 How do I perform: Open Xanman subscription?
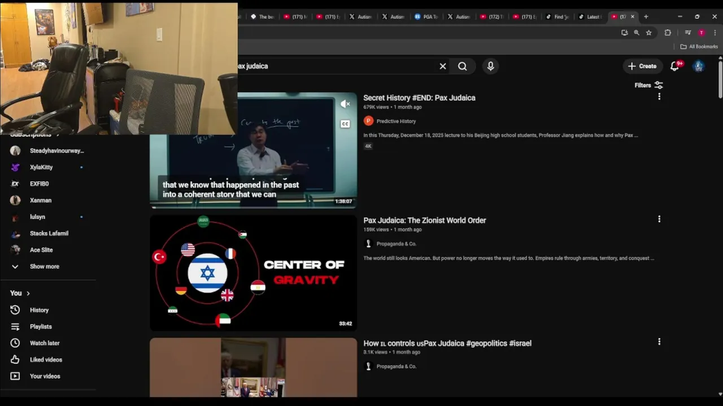tap(48, 200)
